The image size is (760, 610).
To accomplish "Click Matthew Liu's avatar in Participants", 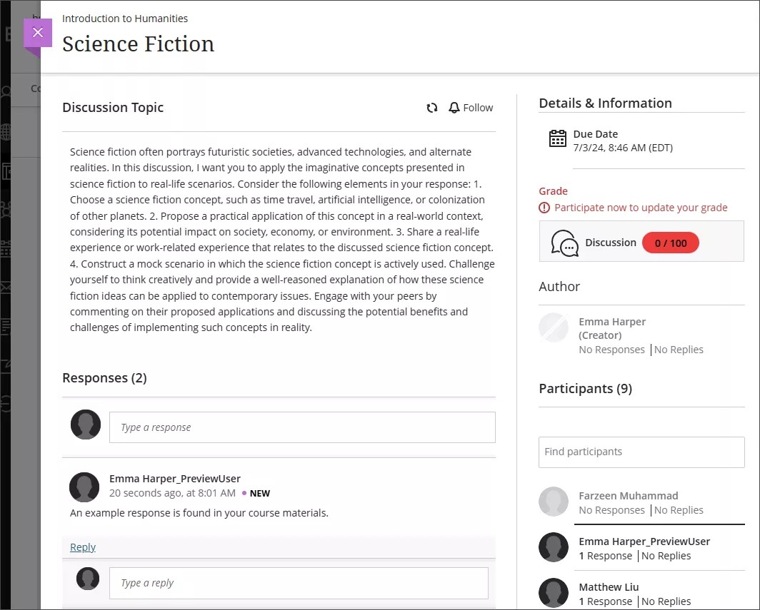I will pos(554,593).
